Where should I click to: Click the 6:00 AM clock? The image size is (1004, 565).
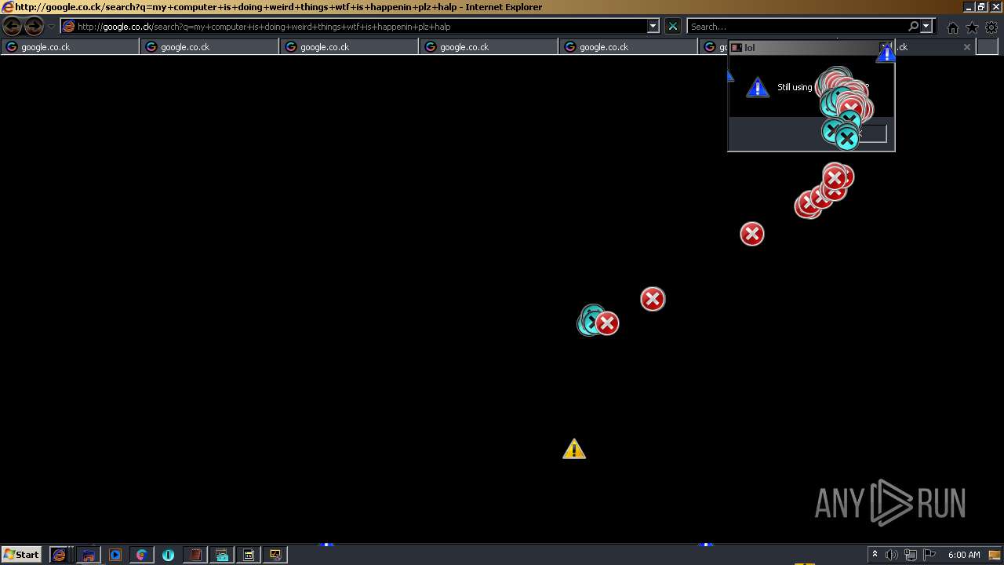click(x=964, y=555)
